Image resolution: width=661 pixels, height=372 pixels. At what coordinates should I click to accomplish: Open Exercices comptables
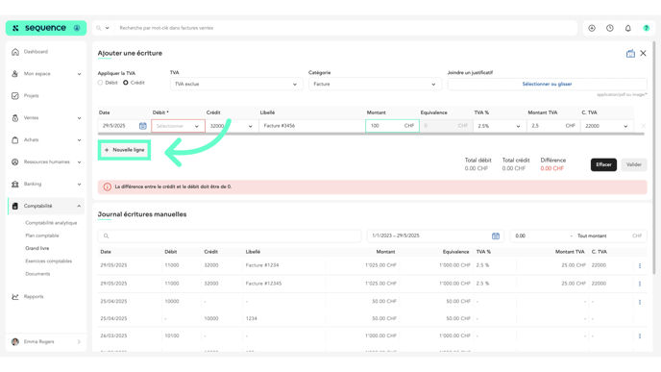48,261
